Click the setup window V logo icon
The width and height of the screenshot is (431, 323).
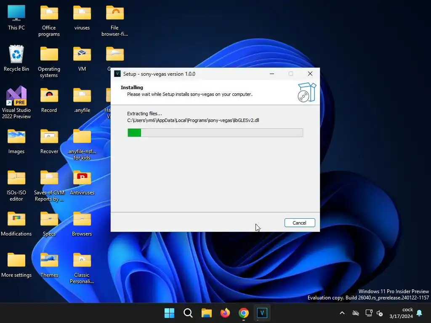click(x=117, y=74)
